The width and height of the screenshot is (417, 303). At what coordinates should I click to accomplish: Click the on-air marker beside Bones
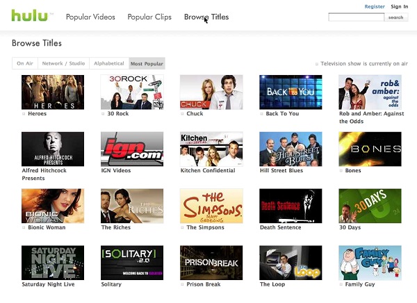click(x=341, y=171)
